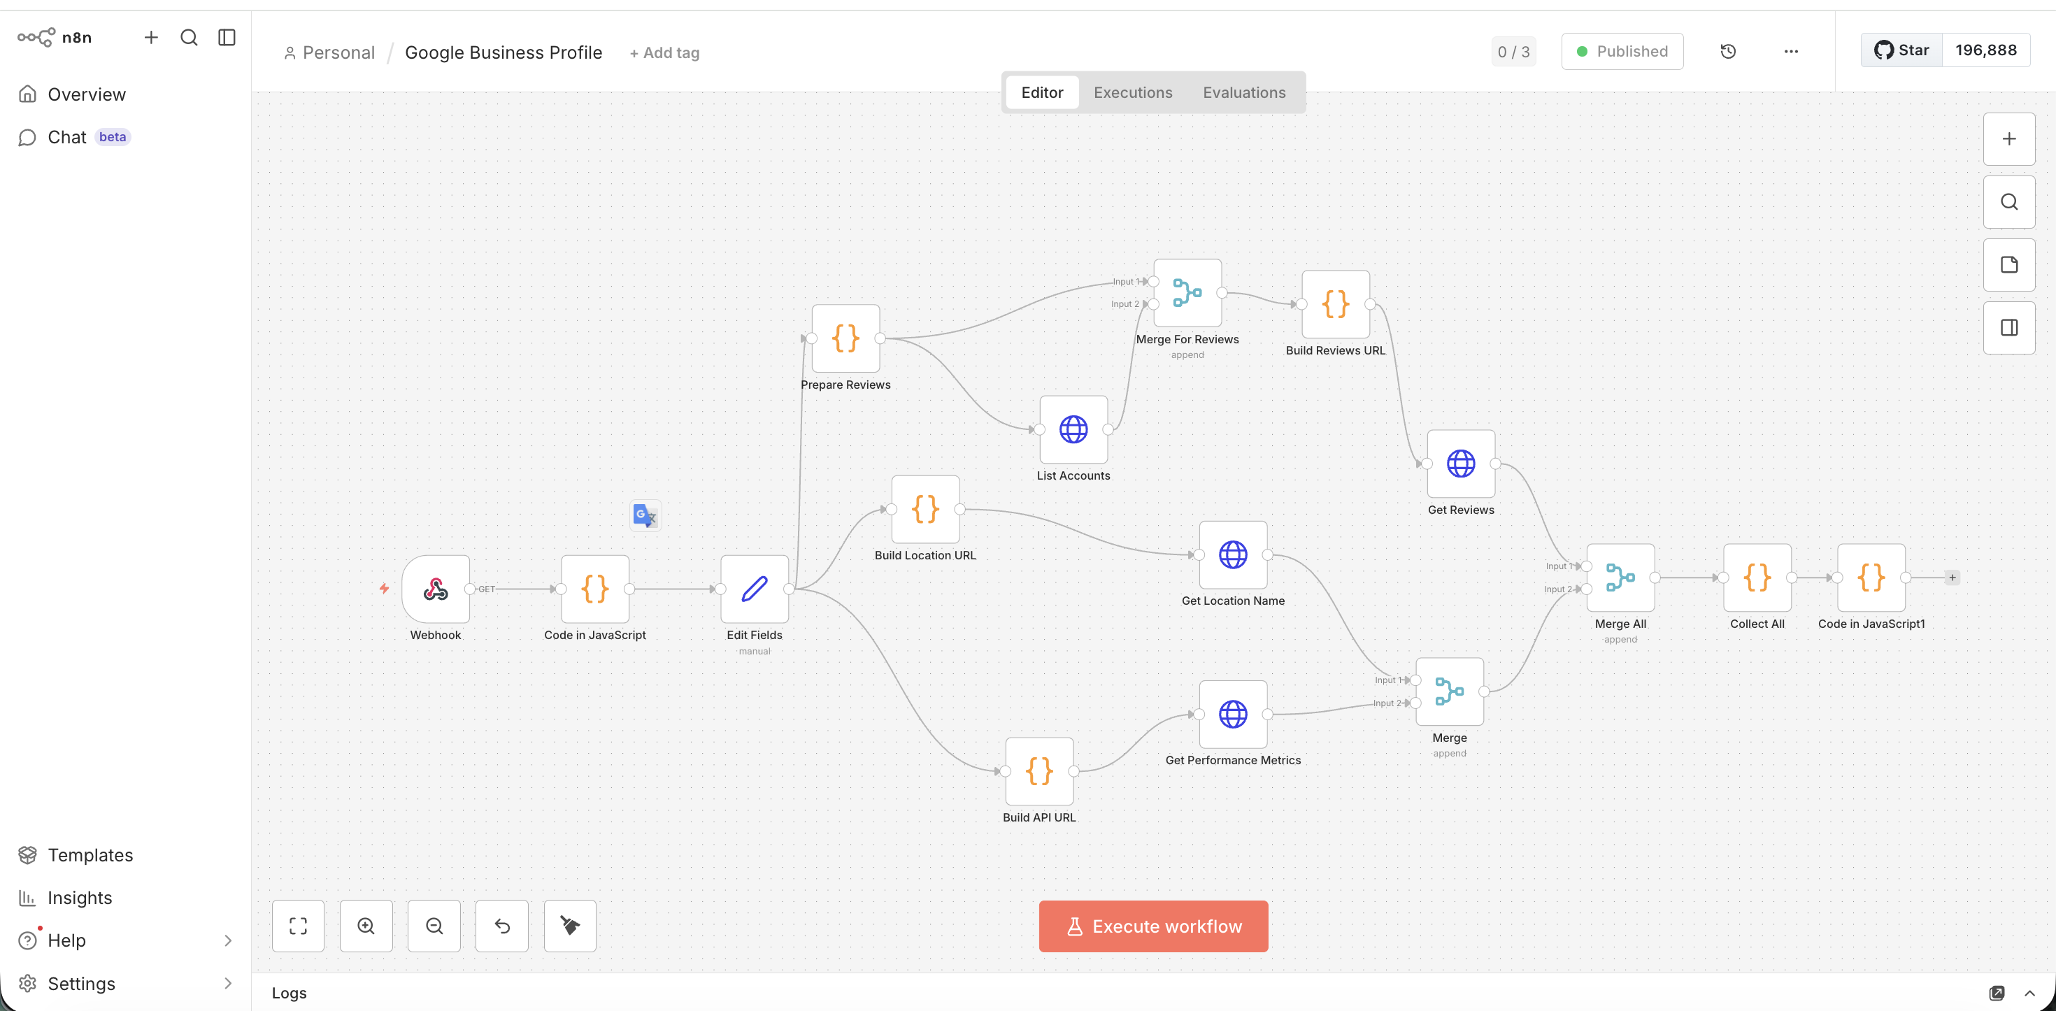This screenshot has width=2056, height=1011.
Task: Switch to the Executions tab
Action: point(1133,92)
